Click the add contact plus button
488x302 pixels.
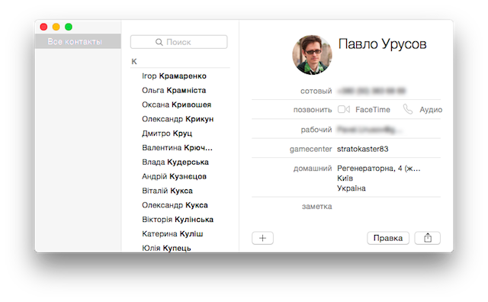[262, 238]
